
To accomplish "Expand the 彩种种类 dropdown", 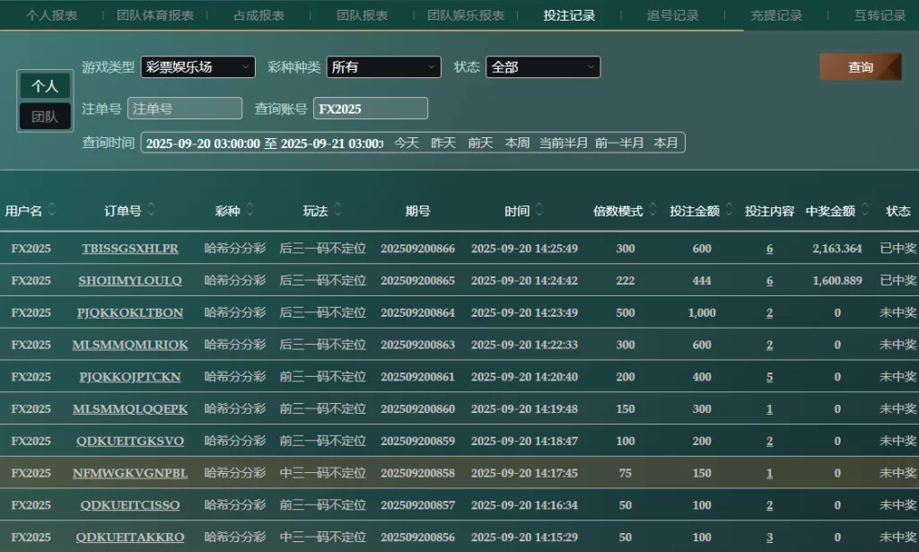I will pyautogui.click(x=383, y=67).
